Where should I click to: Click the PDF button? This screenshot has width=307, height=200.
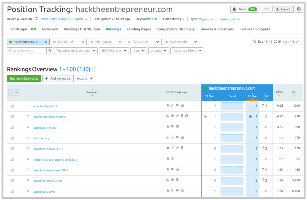tap(266, 9)
